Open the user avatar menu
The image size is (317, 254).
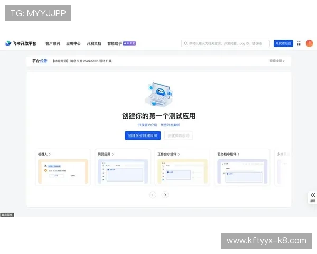coord(309,43)
